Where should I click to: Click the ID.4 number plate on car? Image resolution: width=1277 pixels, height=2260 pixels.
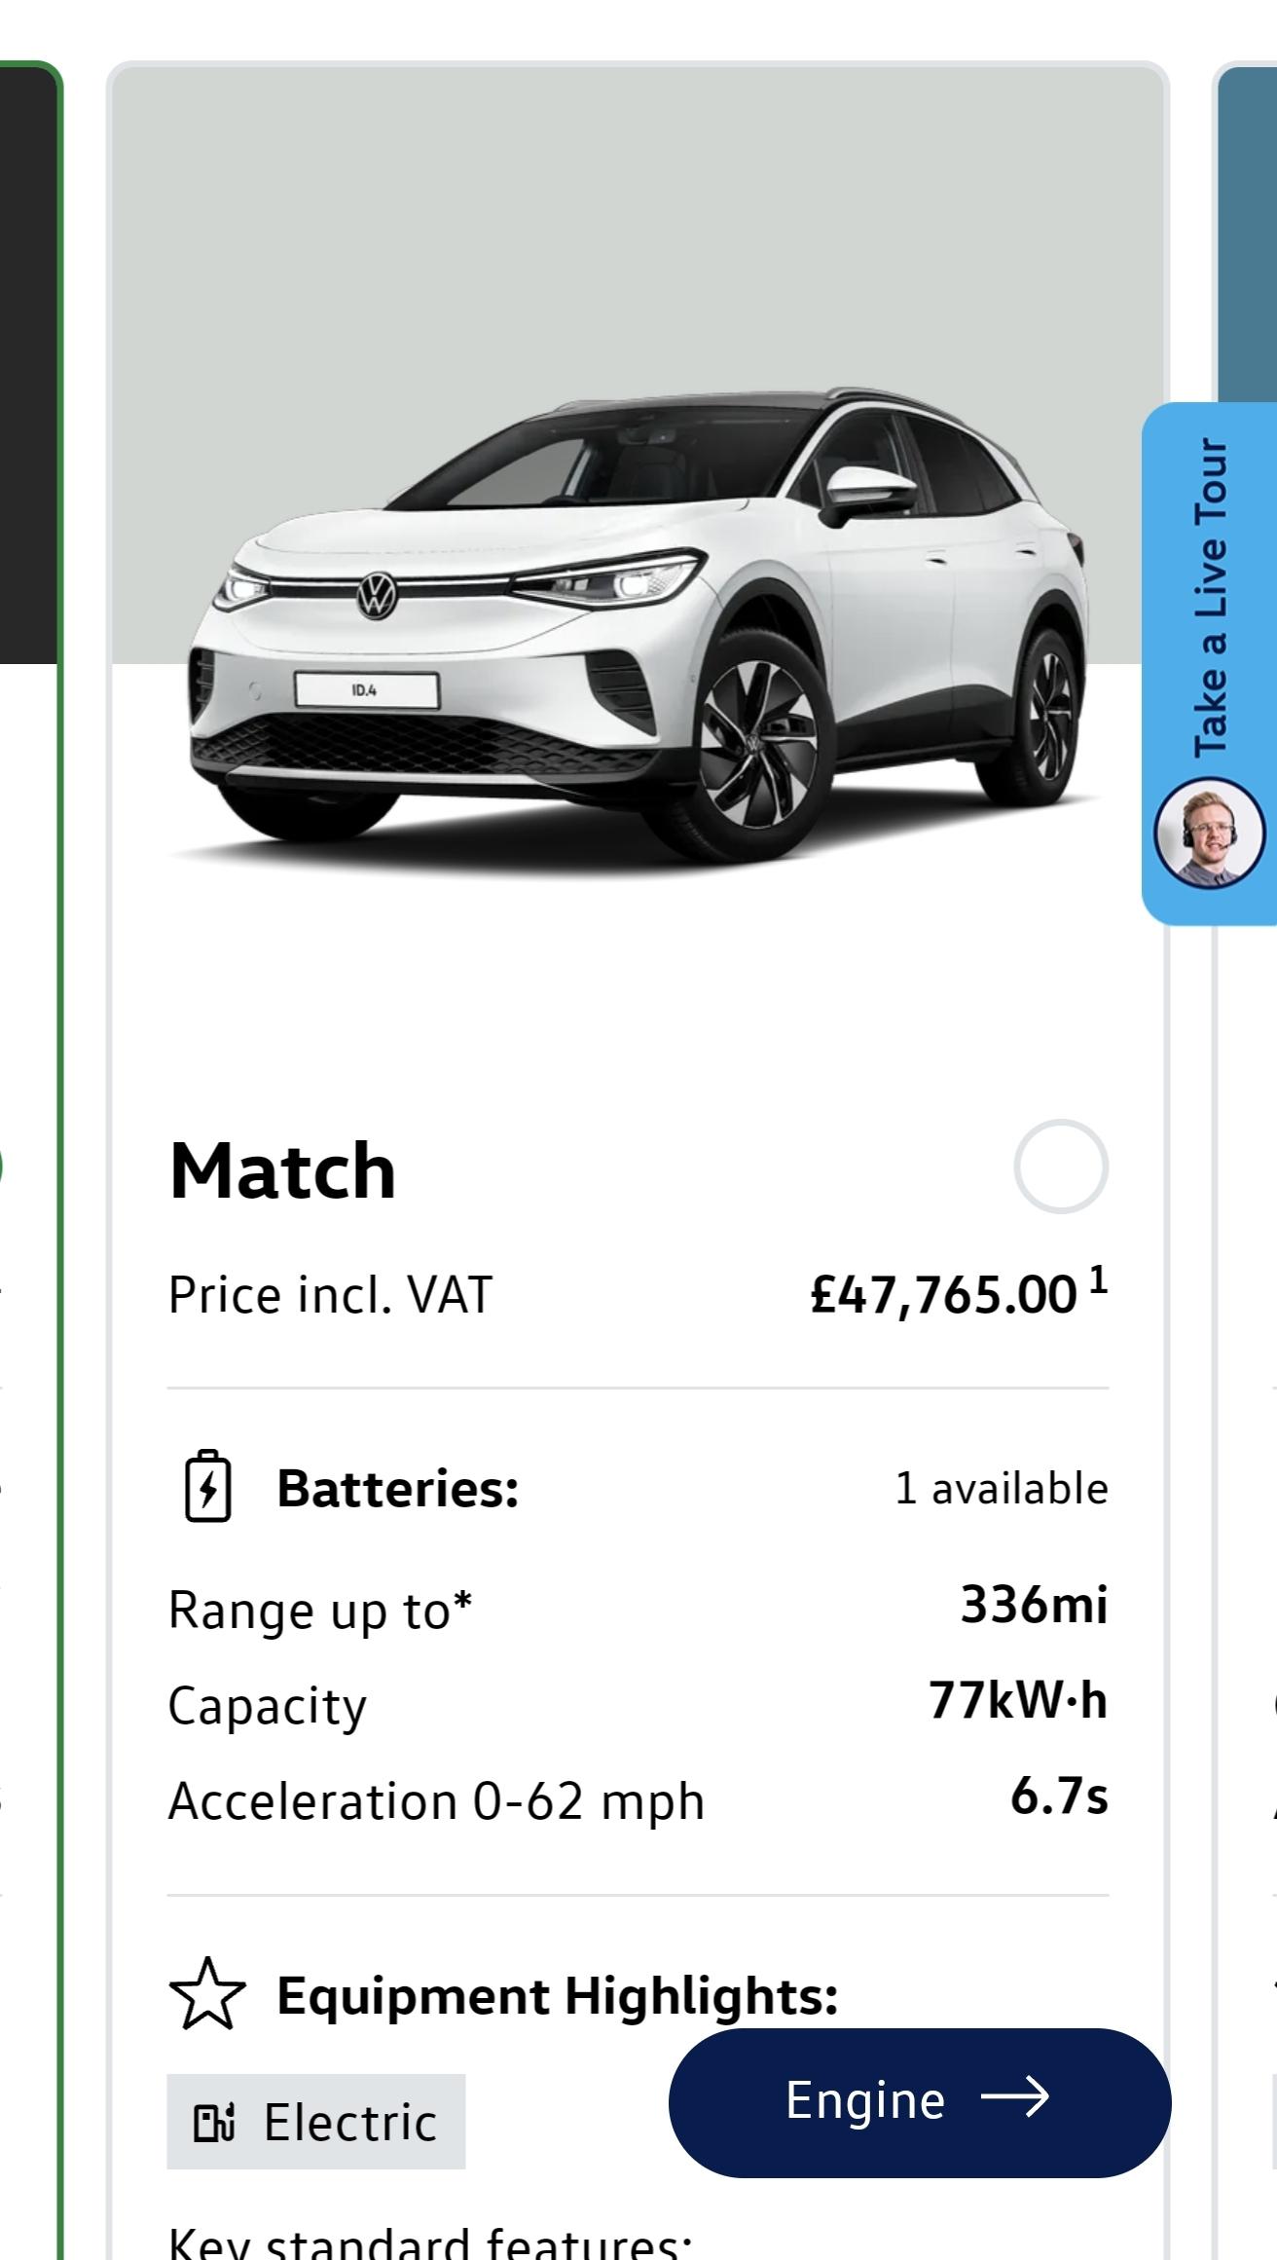(366, 690)
